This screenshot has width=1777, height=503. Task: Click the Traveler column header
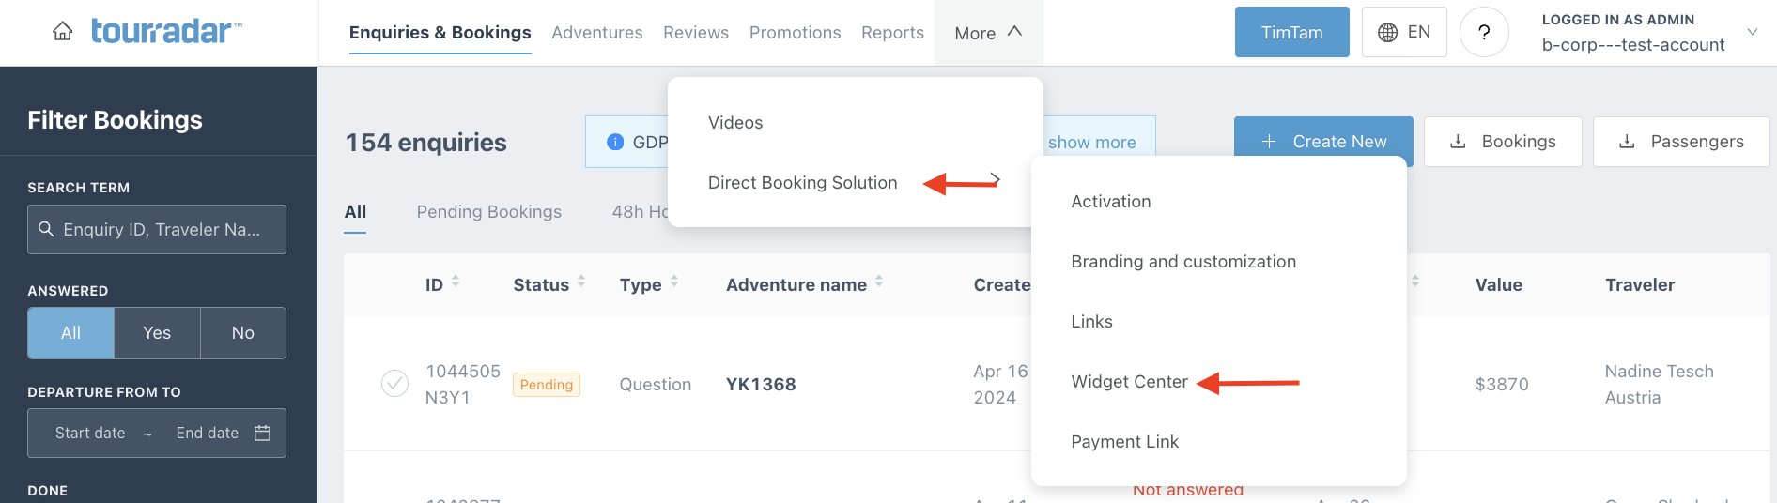[1640, 285]
